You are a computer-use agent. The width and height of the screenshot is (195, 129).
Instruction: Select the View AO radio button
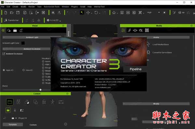[x=23, y=70]
